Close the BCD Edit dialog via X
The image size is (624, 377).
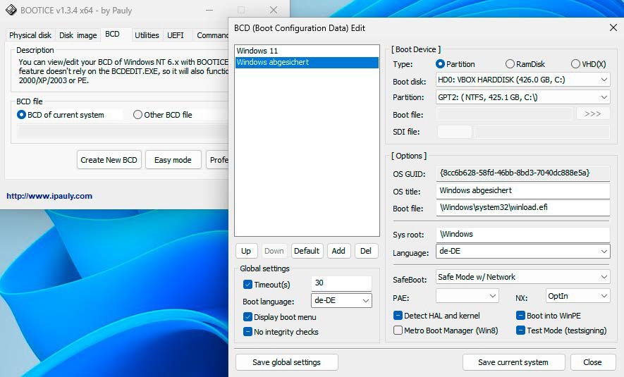coord(613,28)
